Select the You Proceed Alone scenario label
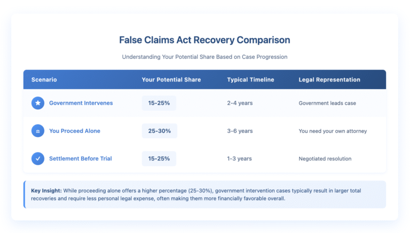Viewport: 410px width, 233px height. pyautogui.click(x=74, y=131)
